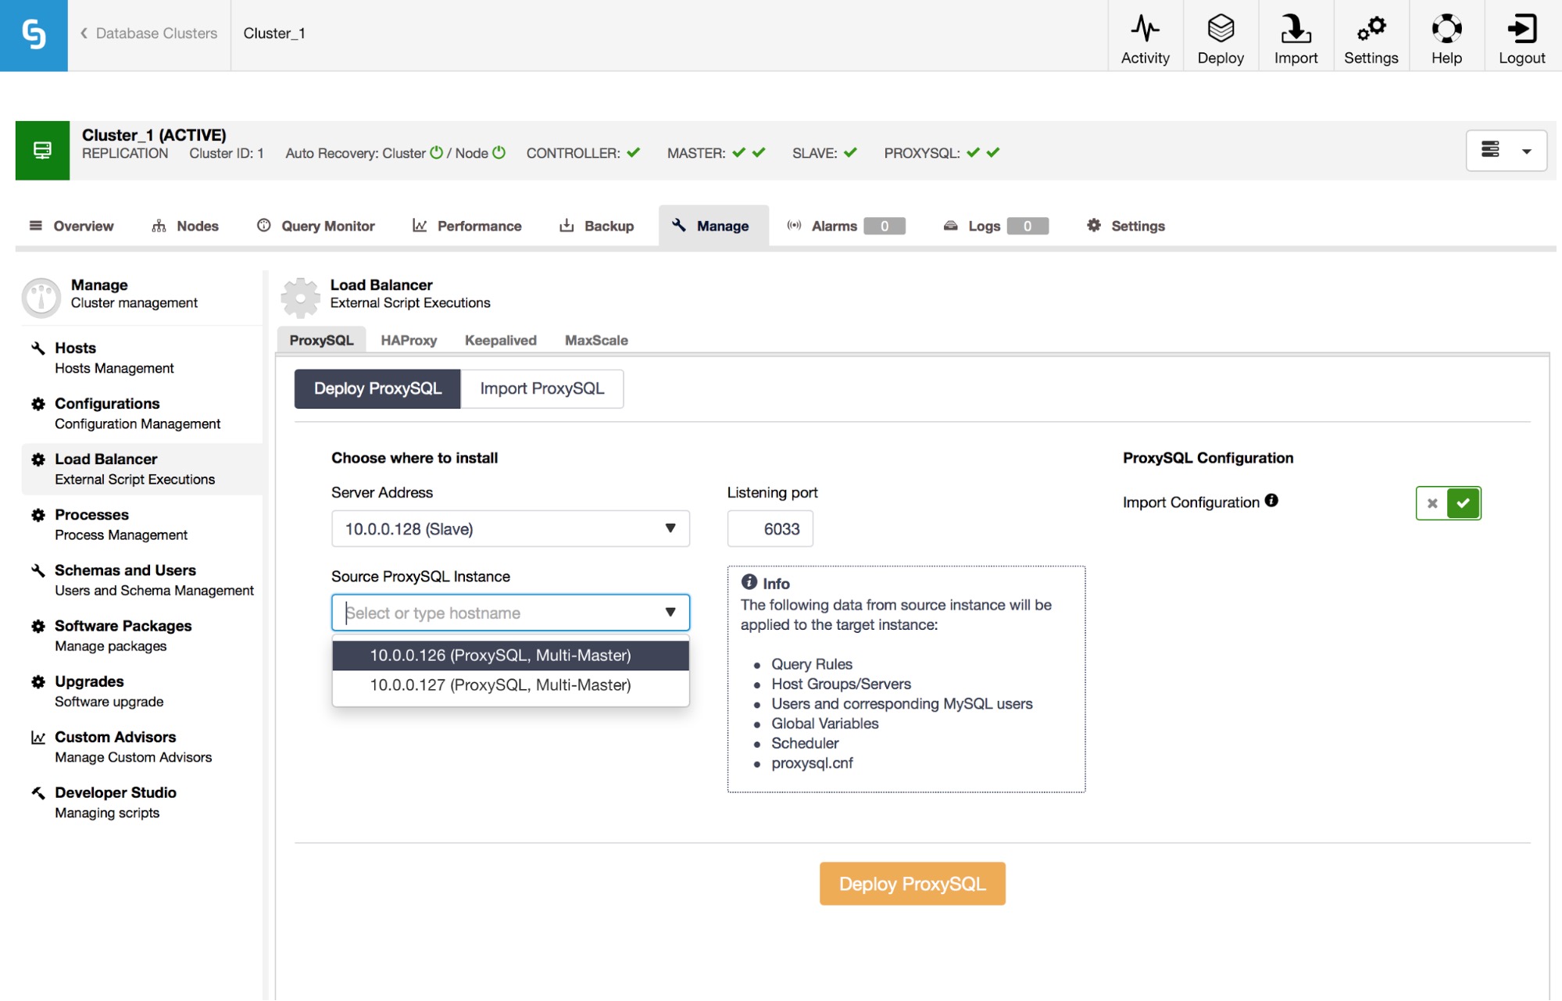Select 10.0.0.126 (ProxySQL, Multi-Master) option
The width and height of the screenshot is (1562, 1001).
(510, 655)
